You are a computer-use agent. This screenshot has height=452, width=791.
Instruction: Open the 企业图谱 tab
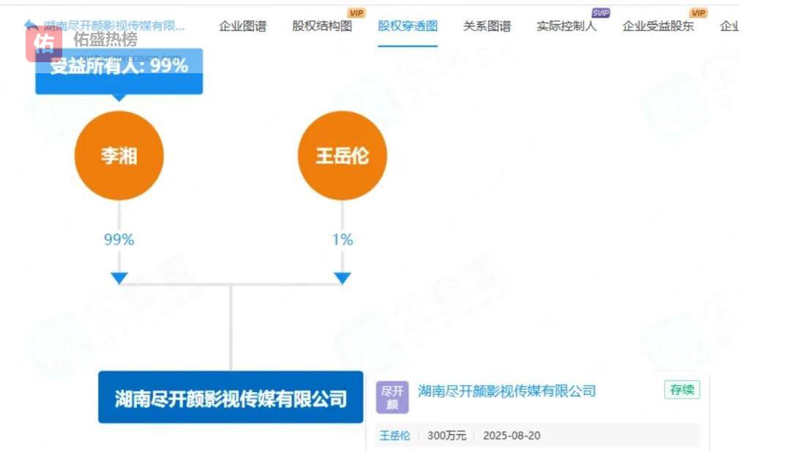pyautogui.click(x=242, y=26)
